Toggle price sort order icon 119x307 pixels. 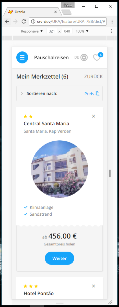click(x=97, y=94)
